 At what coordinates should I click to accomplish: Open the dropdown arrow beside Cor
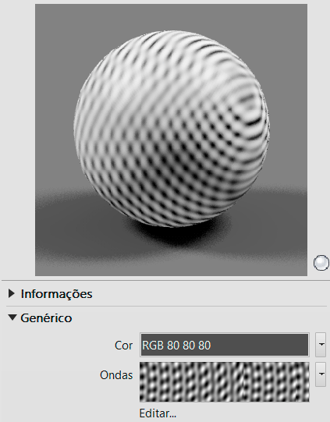(x=321, y=345)
